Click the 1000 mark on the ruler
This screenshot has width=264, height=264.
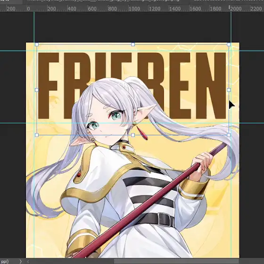click(134, 9)
